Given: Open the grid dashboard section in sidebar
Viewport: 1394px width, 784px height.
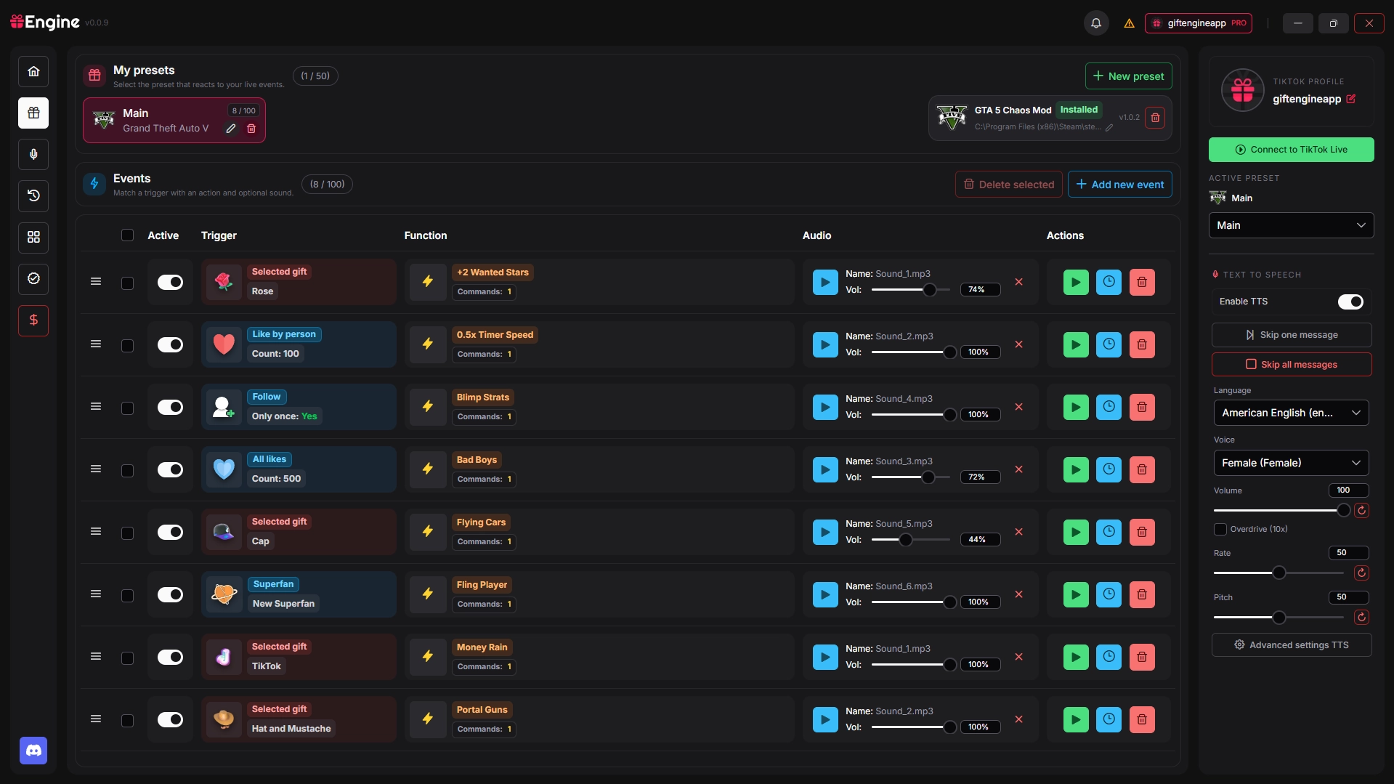Looking at the screenshot, I should 33,237.
